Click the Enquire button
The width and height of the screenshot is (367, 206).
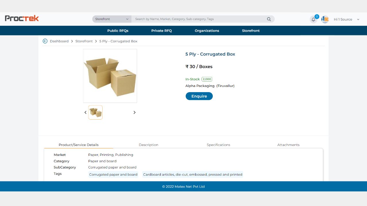[199, 96]
